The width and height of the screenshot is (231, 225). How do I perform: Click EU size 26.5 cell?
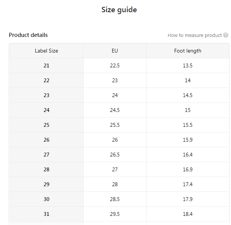pos(115,155)
